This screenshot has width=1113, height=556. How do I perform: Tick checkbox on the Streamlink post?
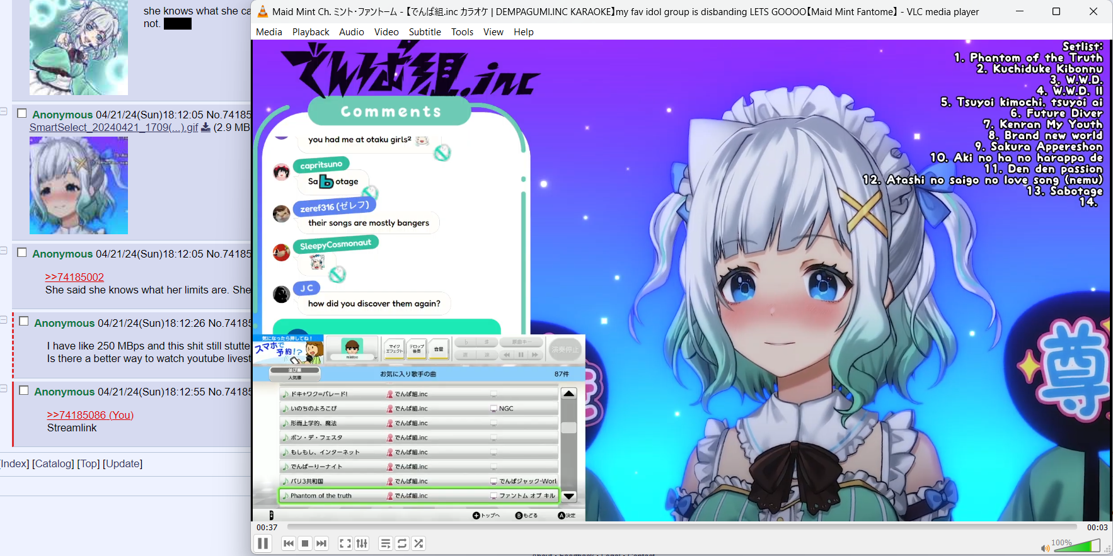point(24,390)
